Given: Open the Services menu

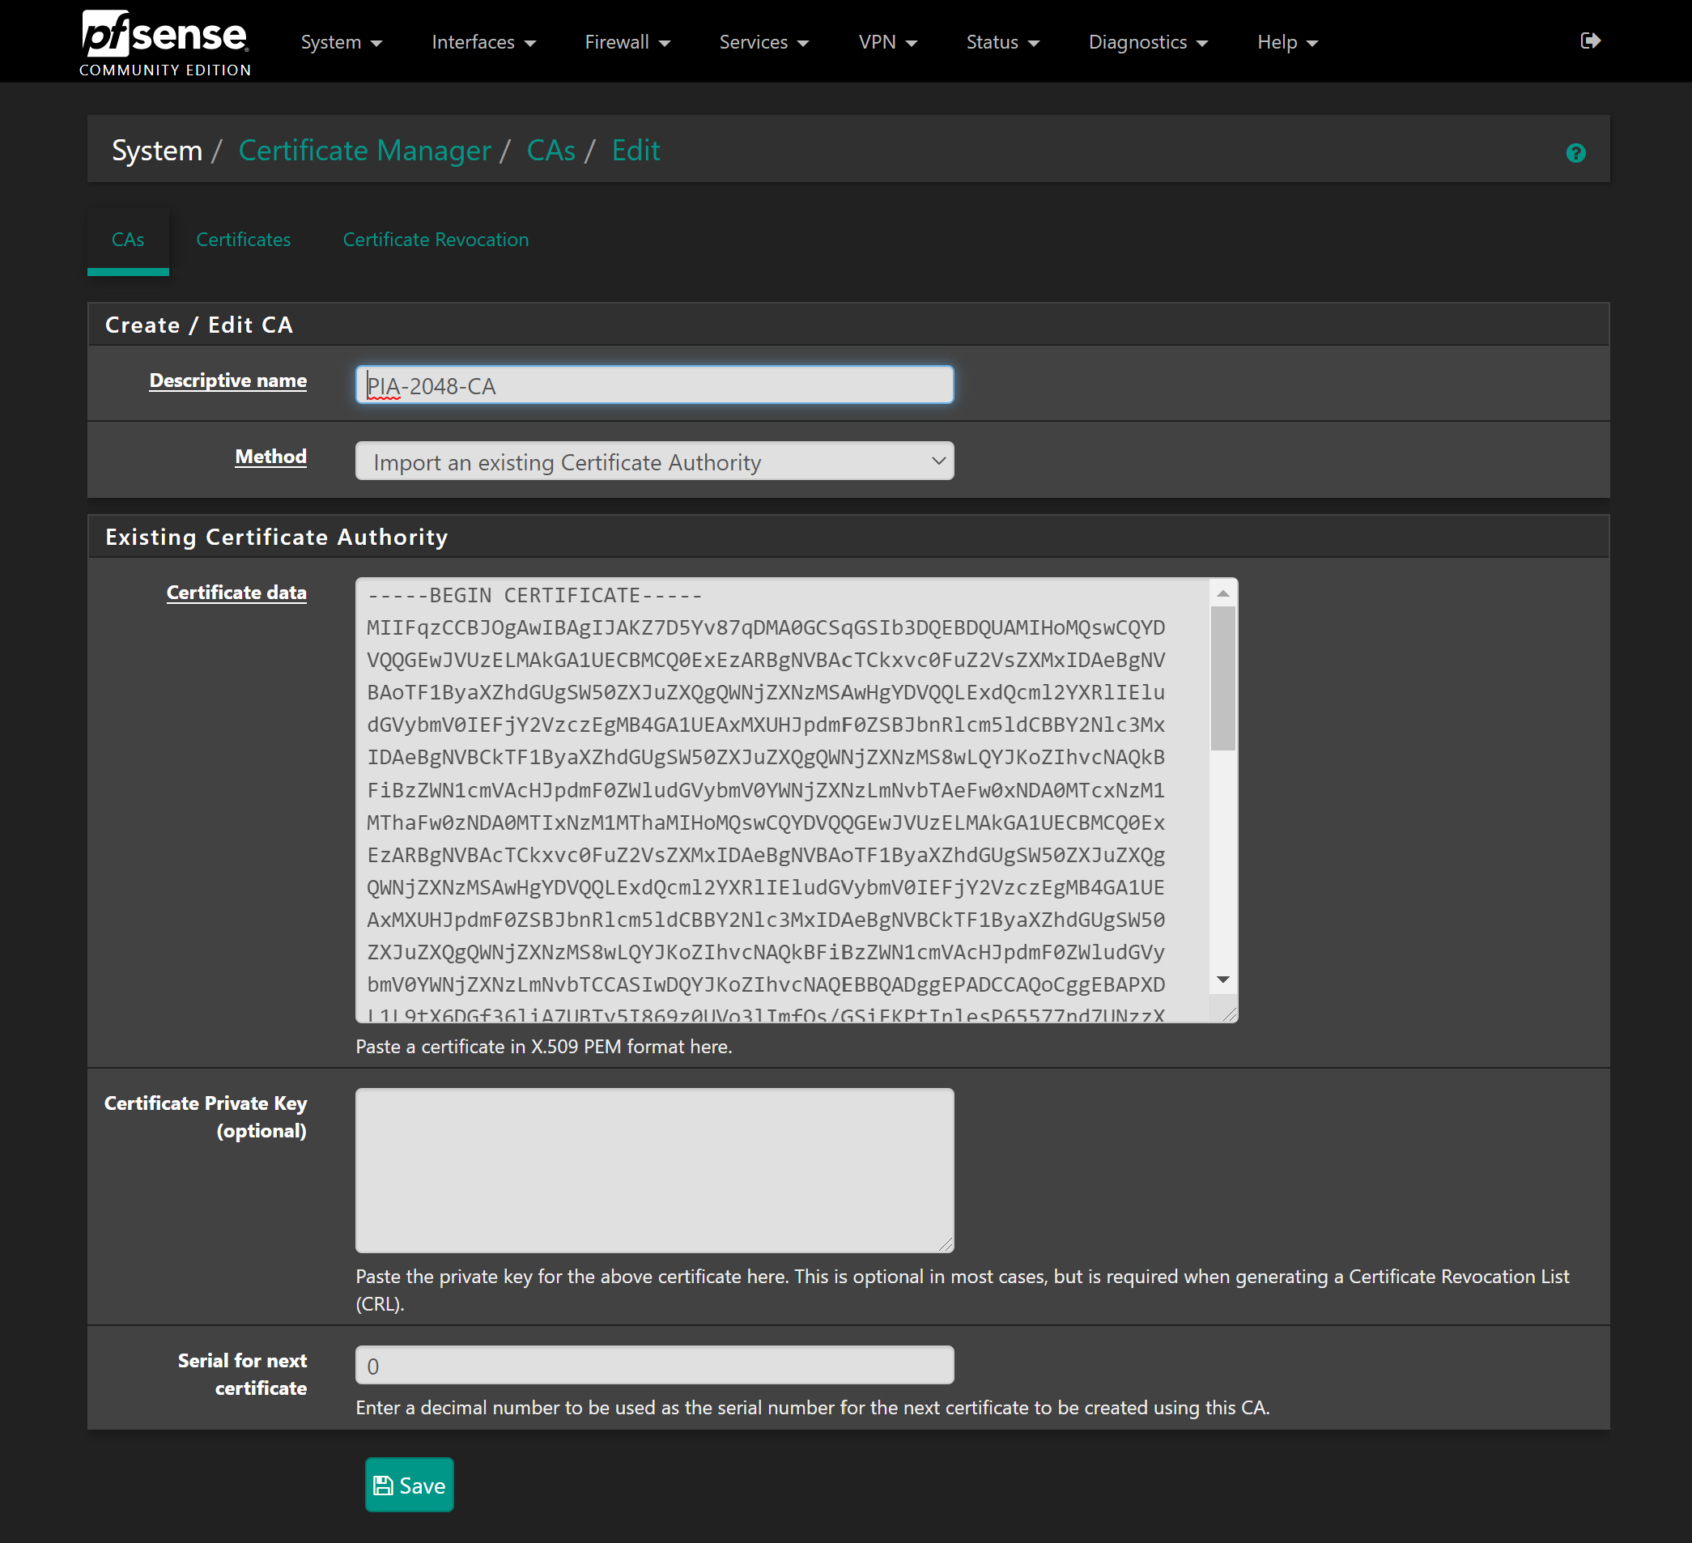Looking at the screenshot, I should tap(763, 42).
